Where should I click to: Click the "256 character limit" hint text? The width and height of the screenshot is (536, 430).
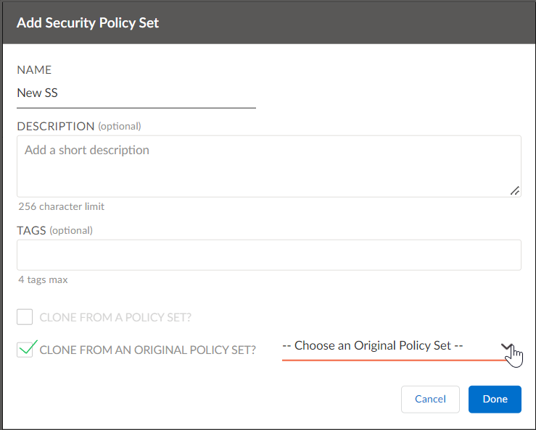[61, 206]
